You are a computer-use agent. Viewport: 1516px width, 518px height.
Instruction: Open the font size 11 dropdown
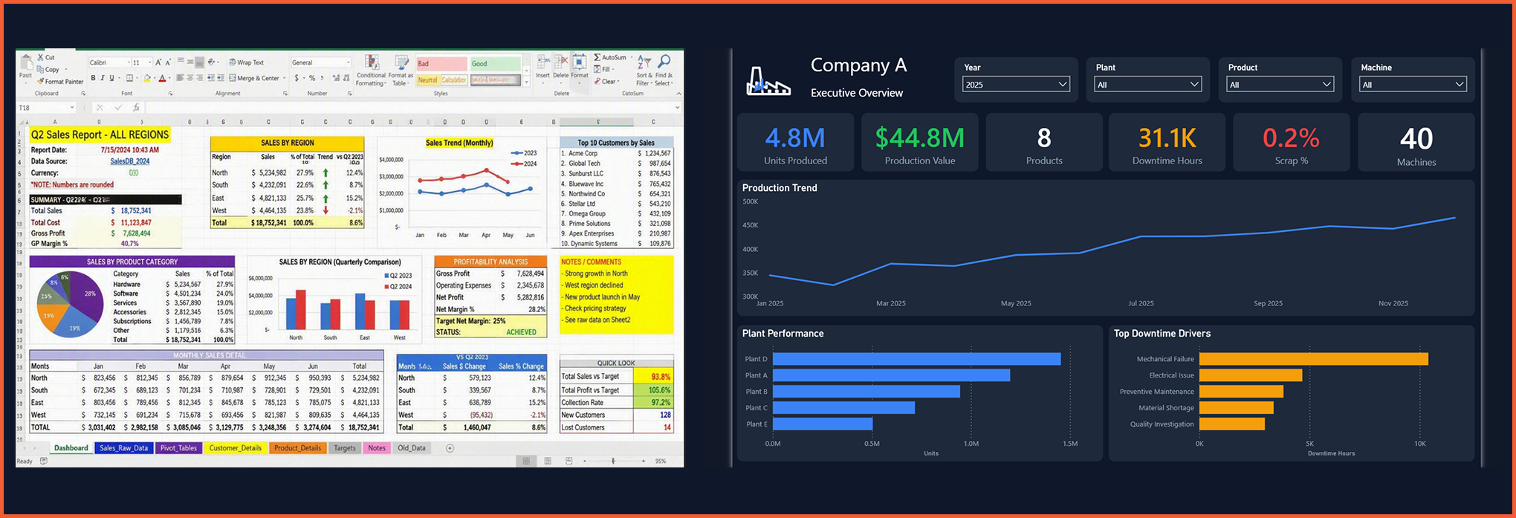pyautogui.click(x=150, y=62)
